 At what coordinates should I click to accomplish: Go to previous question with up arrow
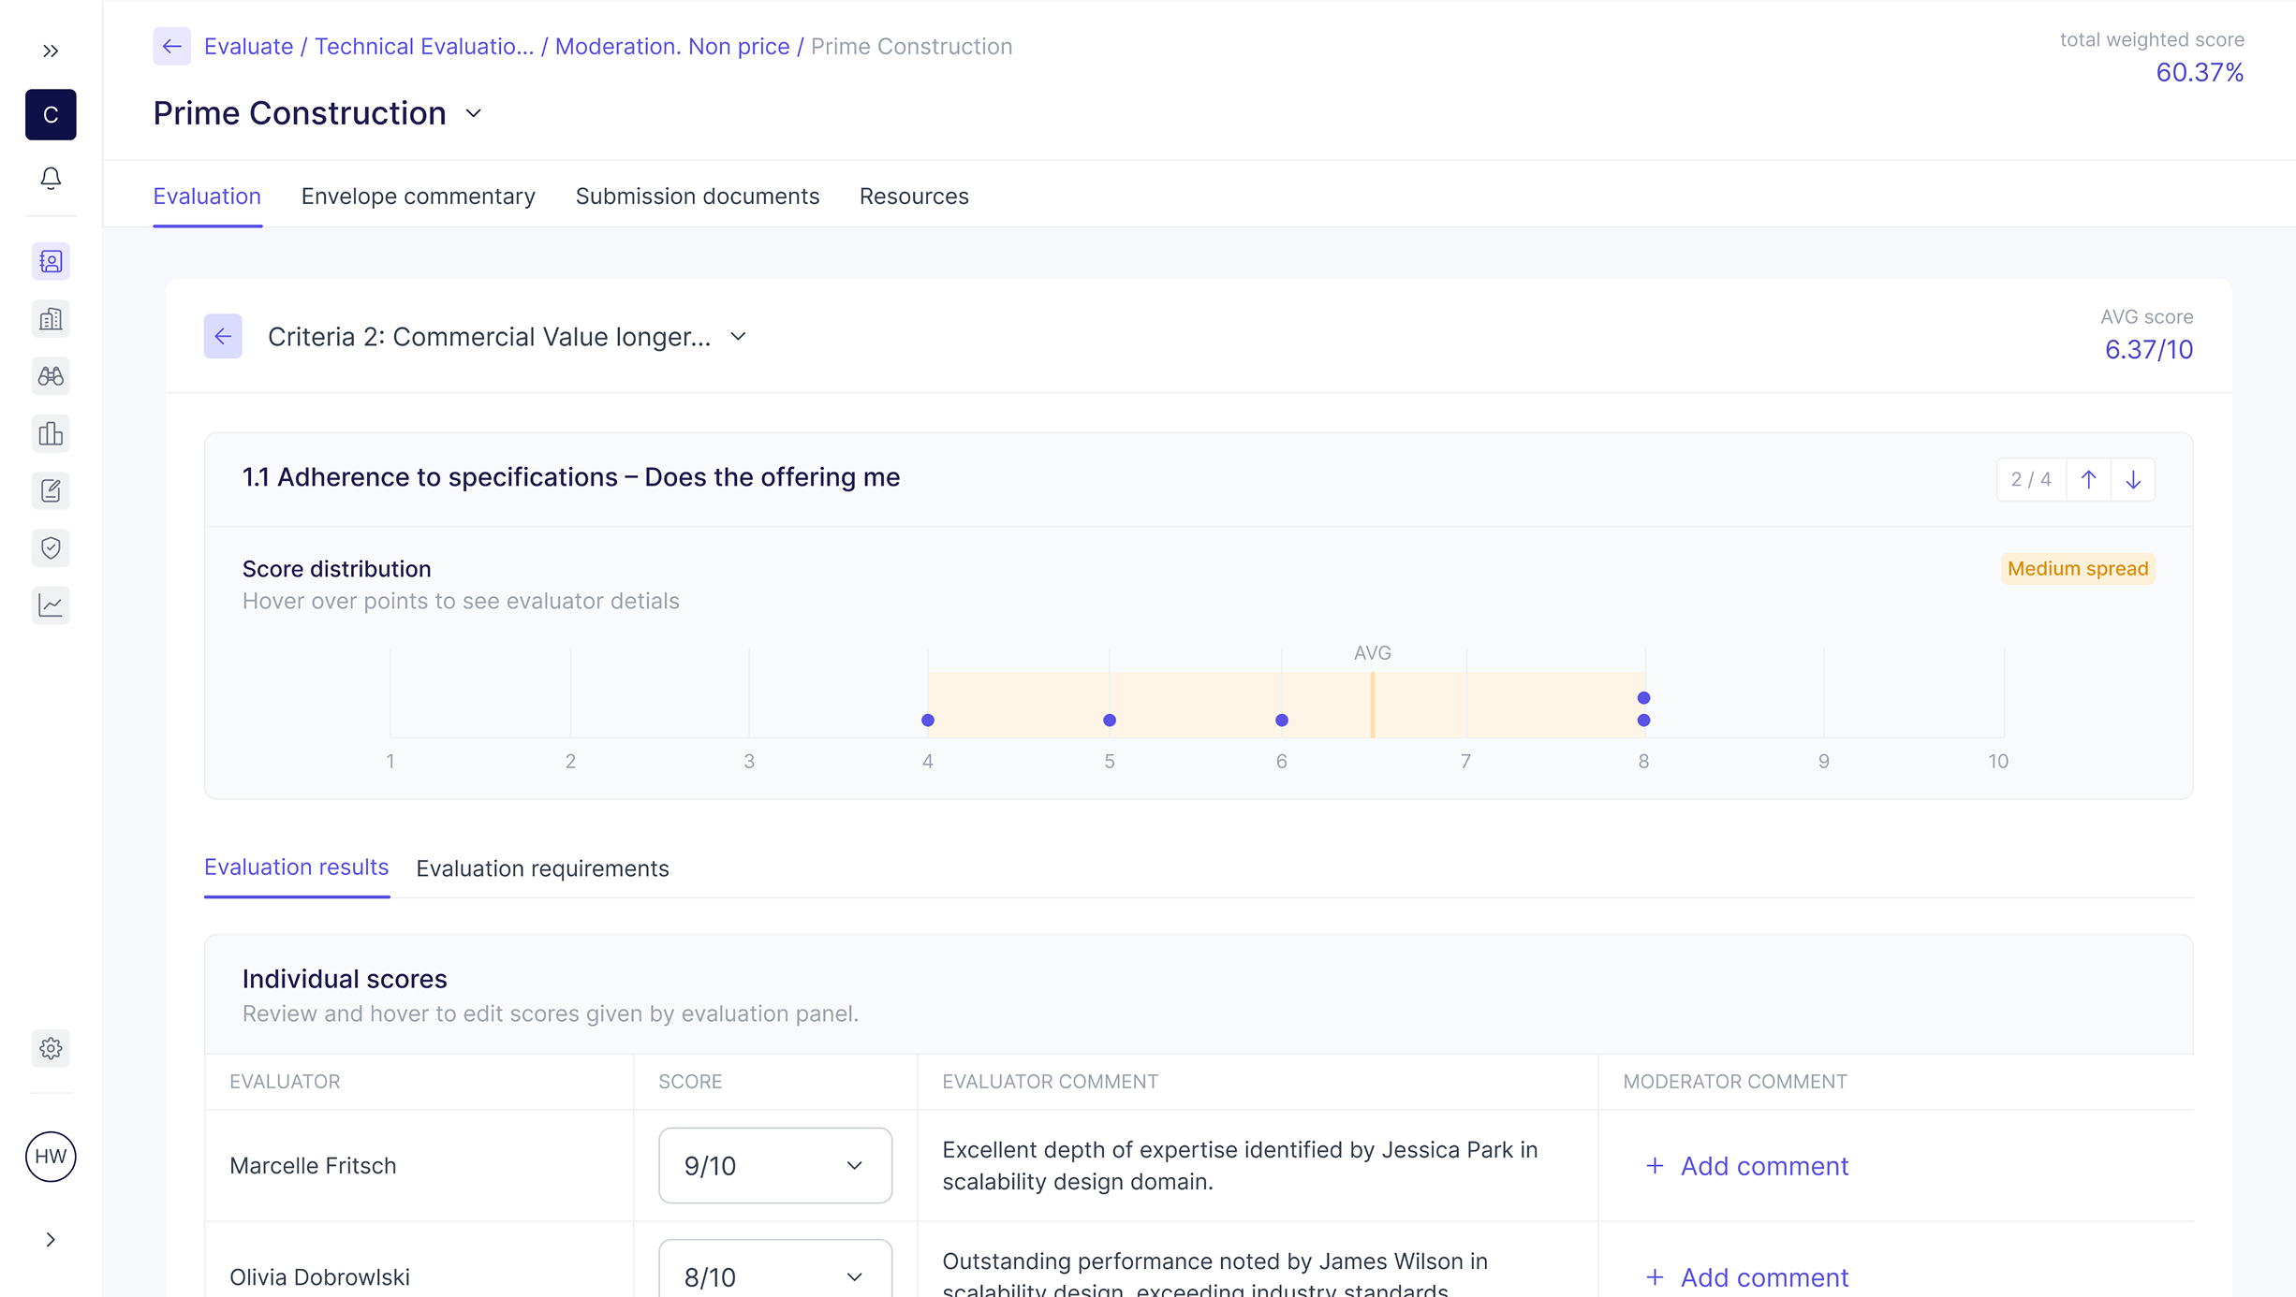pos(2088,479)
